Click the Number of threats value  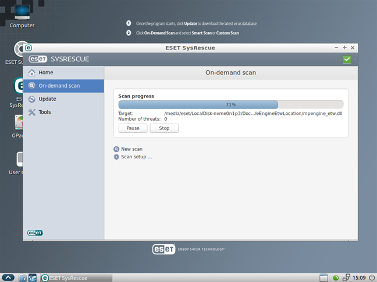pyautogui.click(x=166, y=119)
